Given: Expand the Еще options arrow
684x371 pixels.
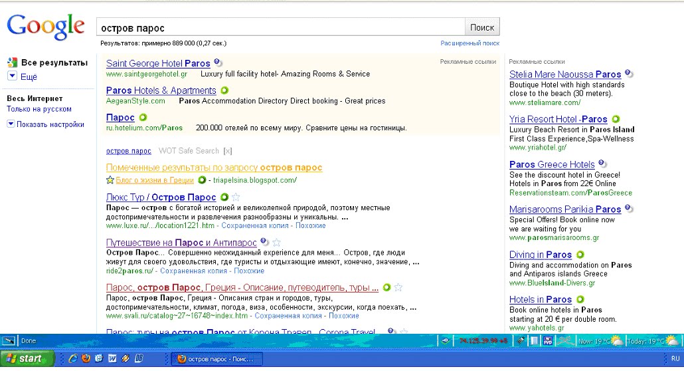Looking at the screenshot, I should [12, 76].
